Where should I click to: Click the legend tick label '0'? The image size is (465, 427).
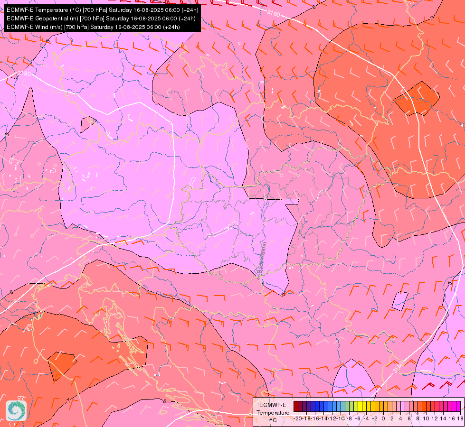tap(383, 419)
